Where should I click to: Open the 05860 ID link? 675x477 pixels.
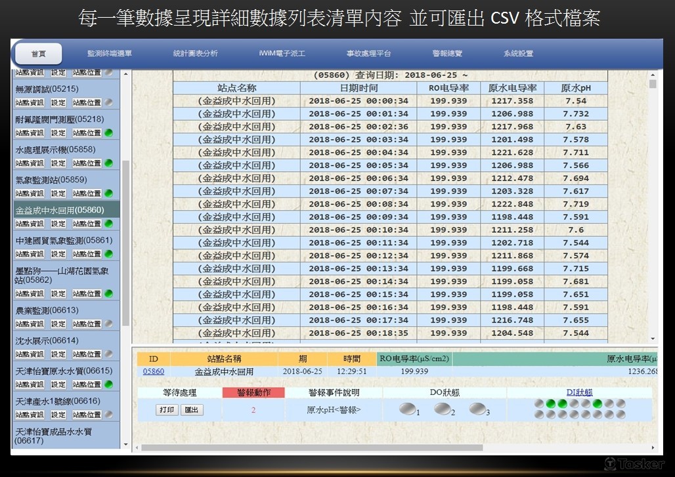click(152, 371)
